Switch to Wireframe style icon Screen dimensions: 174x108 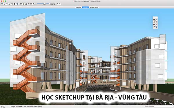tap(7, 4)
